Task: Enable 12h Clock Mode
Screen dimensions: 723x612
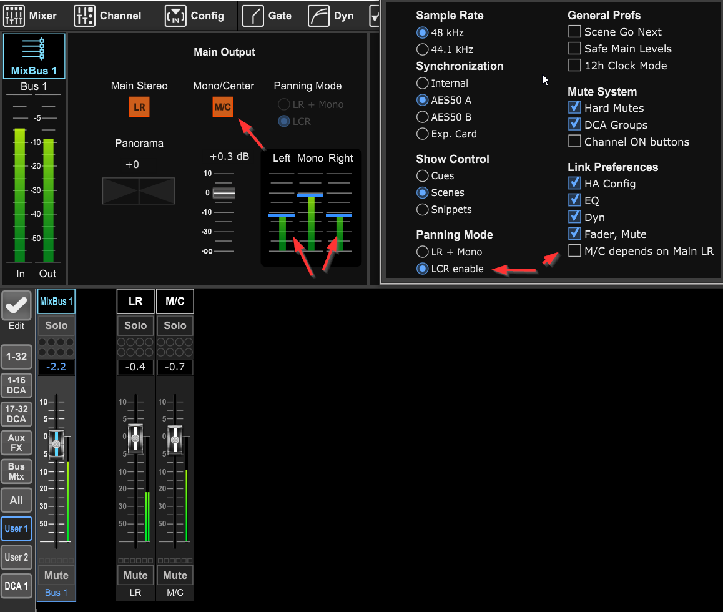Action: pos(574,65)
